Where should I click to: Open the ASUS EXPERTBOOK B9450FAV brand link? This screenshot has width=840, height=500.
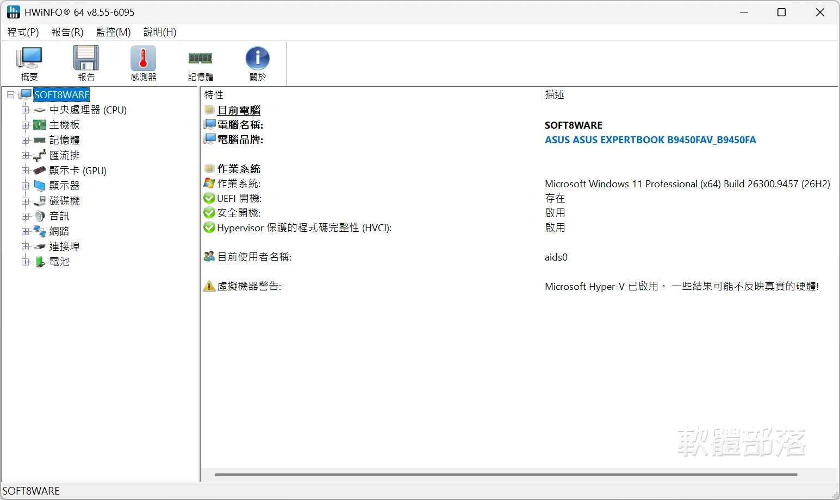click(x=650, y=140)
